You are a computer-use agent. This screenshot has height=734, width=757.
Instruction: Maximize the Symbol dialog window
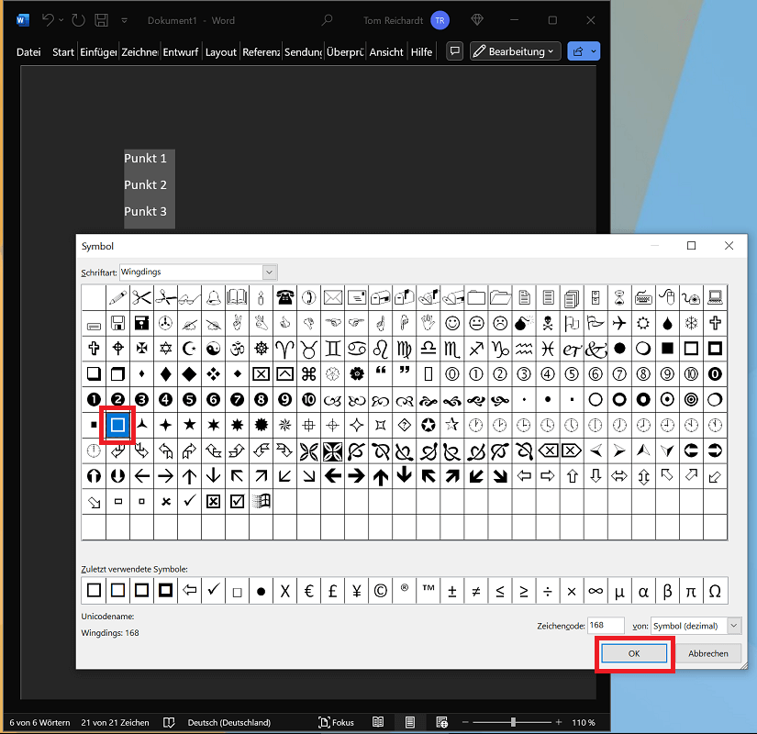(691, 246)
